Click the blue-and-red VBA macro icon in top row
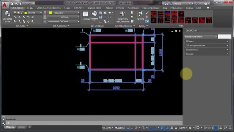This screenshot has width=234, height=132. tap(167, 14)
